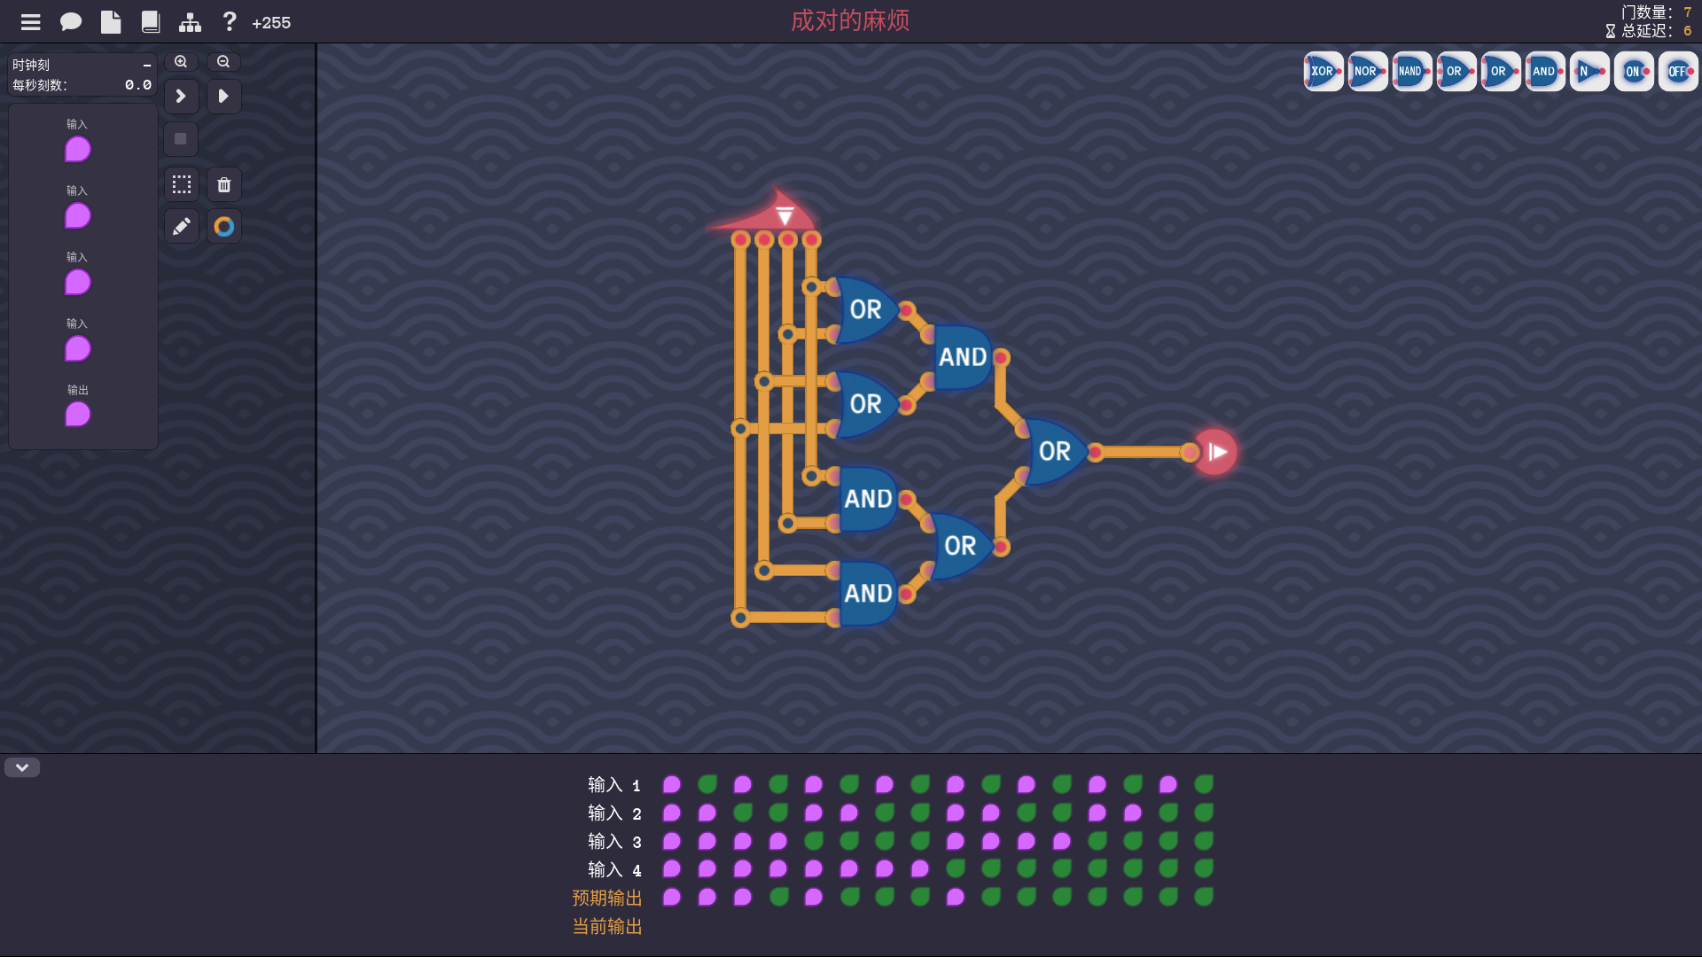This screenshot has width=1702, height=957.
Task: Choose the NOR gate component
Action: click(x=1366, y=72)
